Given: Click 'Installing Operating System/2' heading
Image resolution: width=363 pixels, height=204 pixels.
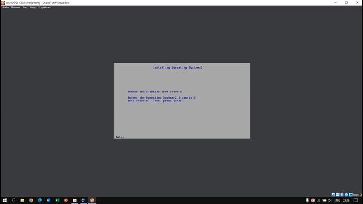Looking at the screenshot, I should (x=178, y=67).
